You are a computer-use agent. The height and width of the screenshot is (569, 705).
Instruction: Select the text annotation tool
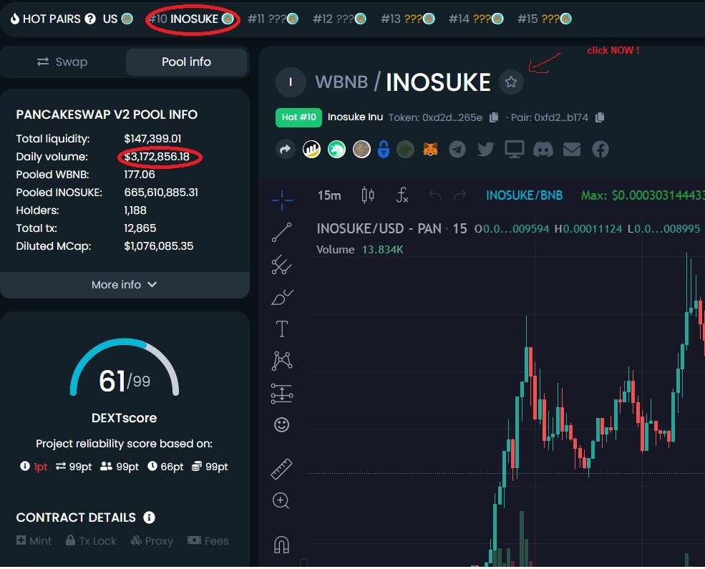(282, 329)
